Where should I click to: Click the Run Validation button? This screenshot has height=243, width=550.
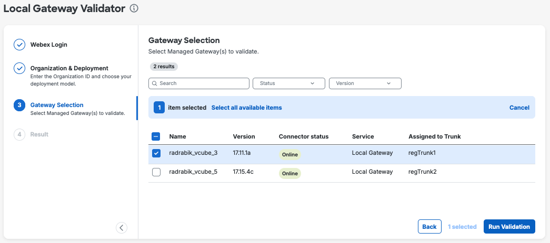(509, 227)
